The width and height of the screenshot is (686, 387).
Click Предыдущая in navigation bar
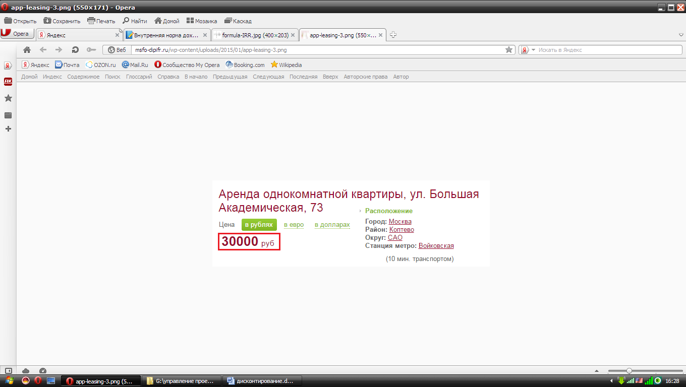coord(230,77)
